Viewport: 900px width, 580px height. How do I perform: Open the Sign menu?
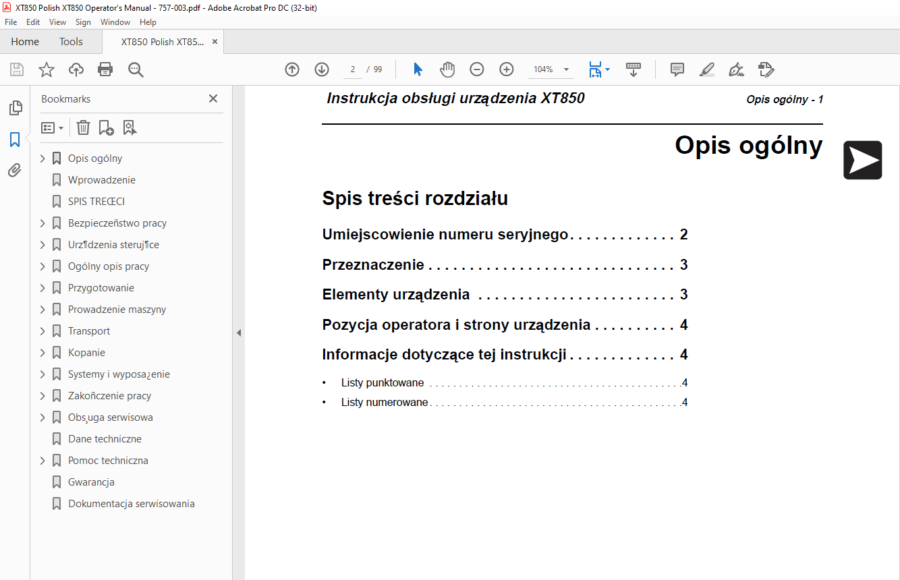[x=83, y=22]
